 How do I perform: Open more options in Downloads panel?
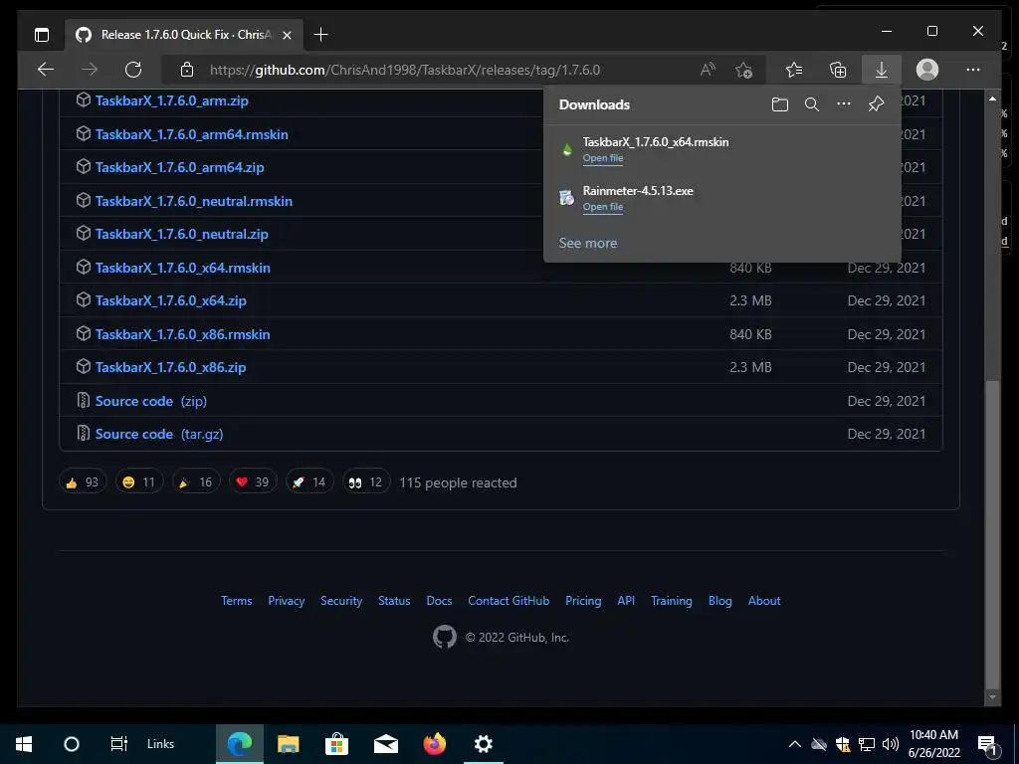(844, 103)
